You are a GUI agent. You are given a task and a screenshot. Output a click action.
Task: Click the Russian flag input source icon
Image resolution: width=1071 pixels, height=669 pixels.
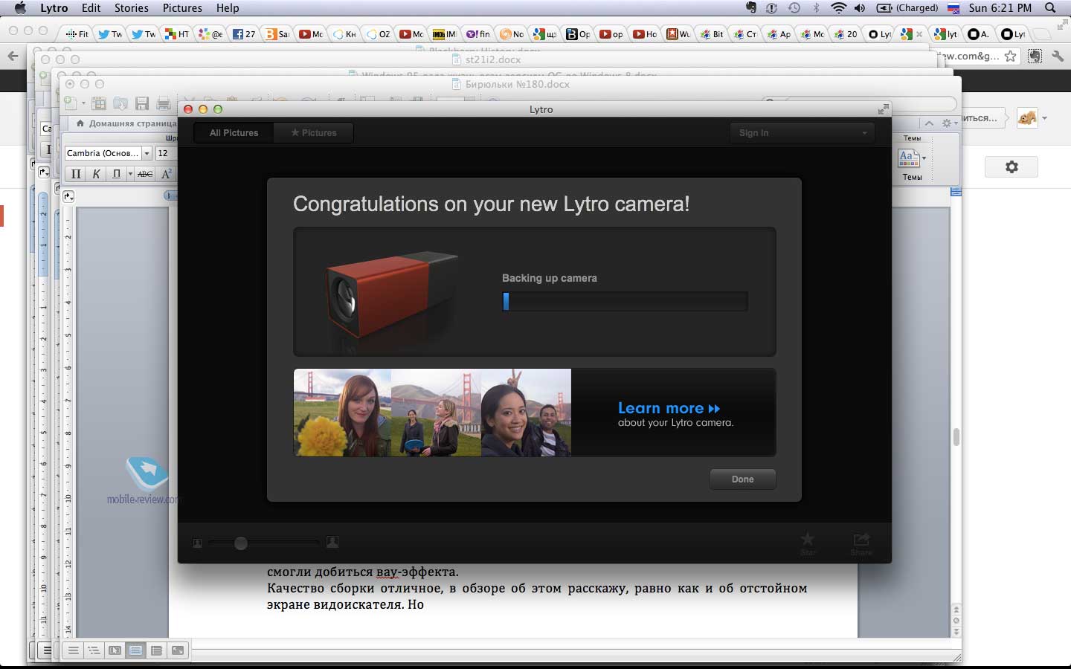pyautogui.click(x=953, y=8)
